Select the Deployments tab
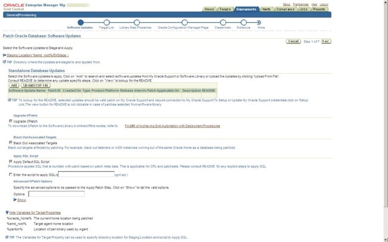The width and height of the screenshot is (388, 242). pos(246,9)
